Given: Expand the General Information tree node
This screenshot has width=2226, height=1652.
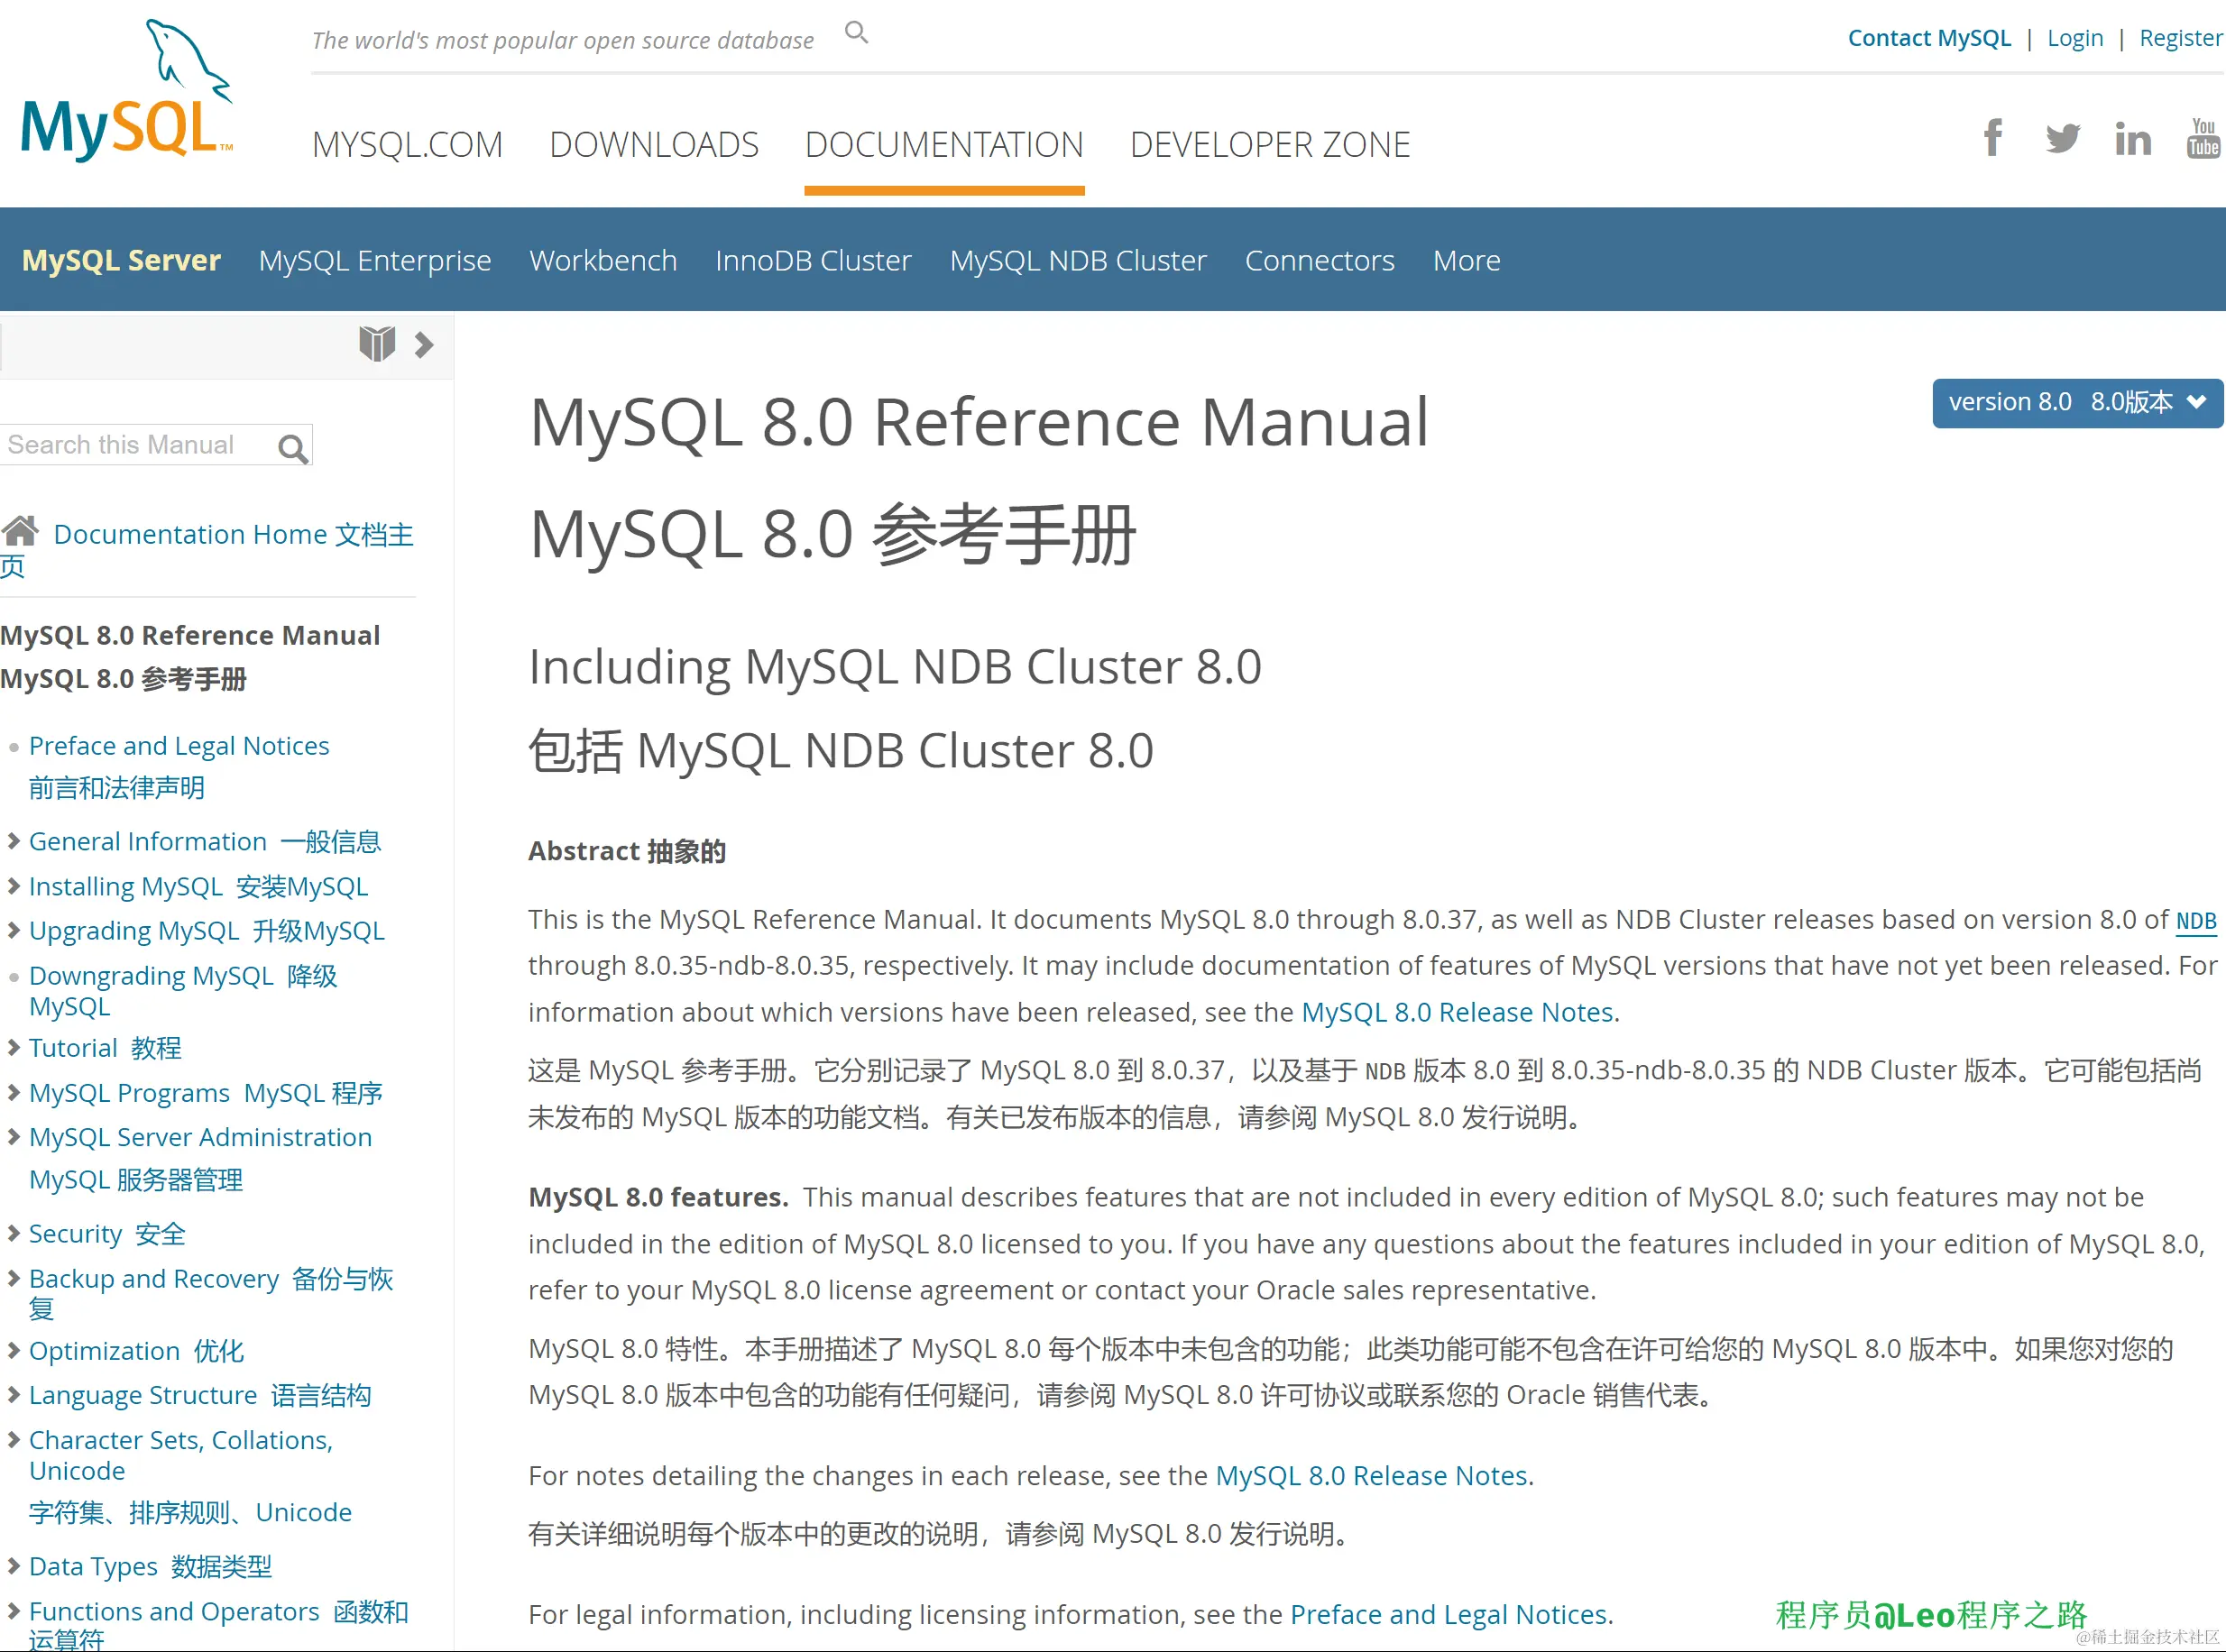Looking at the screenshot, I should [x=14, y=841].
